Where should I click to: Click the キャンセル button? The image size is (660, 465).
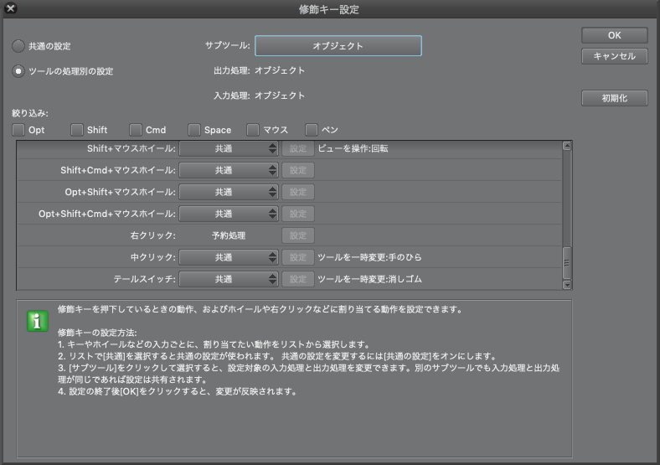[x=615, y=57]
